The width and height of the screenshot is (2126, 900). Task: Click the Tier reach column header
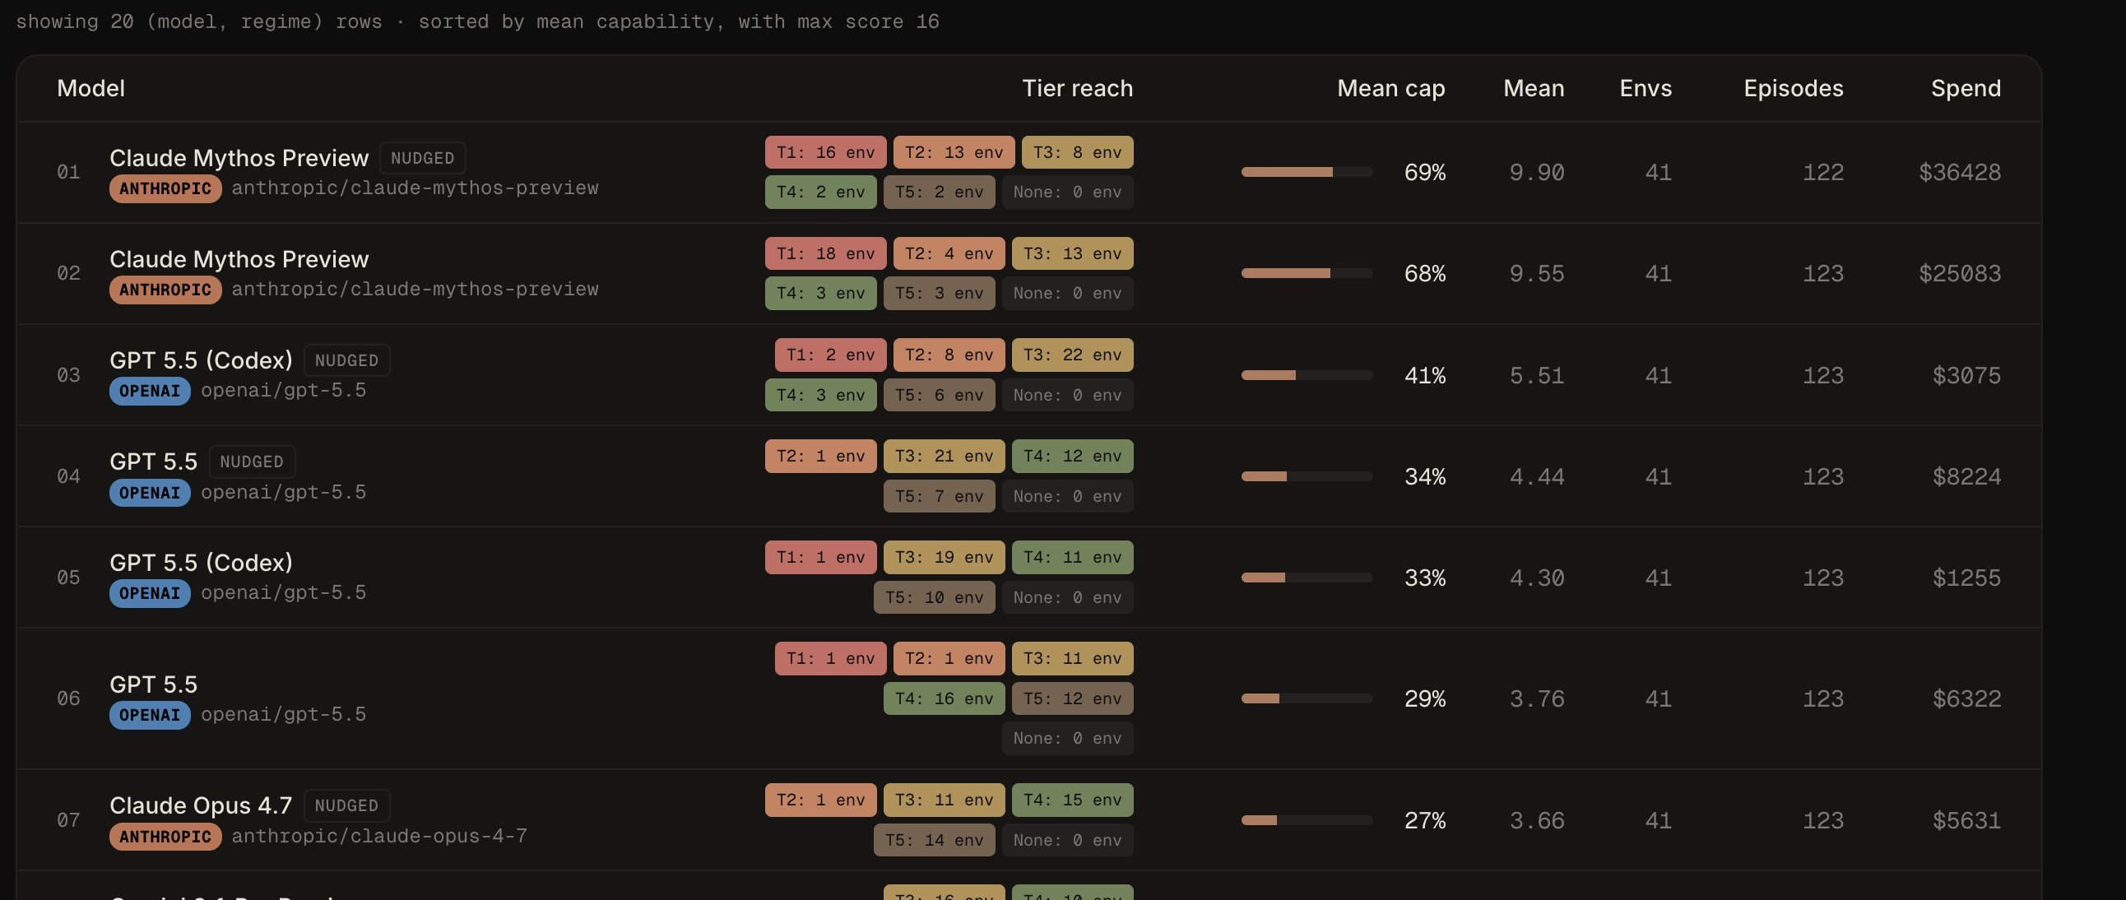(1077, 88)
